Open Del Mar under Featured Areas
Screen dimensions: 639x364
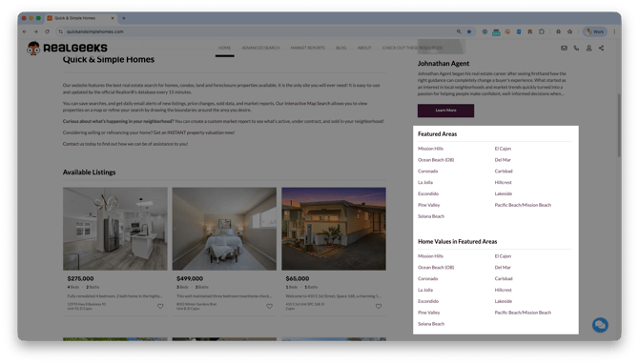pos(503,160)
